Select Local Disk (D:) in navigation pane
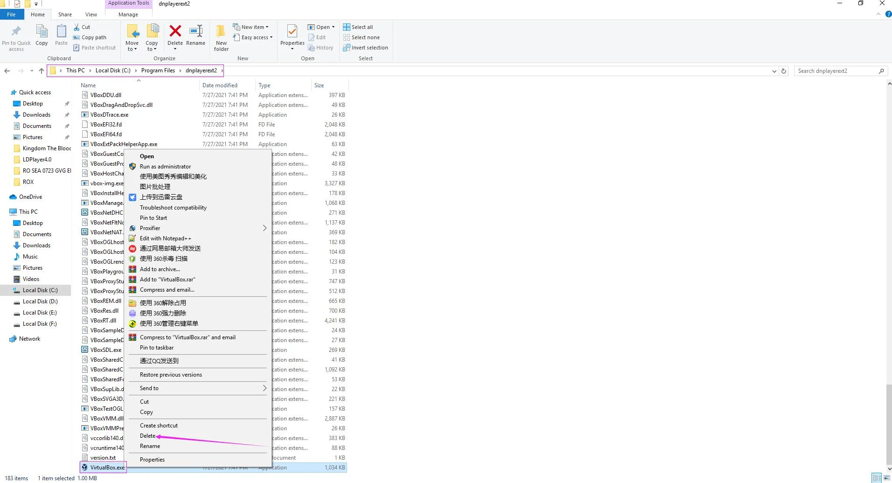Image resolution: width=892 pixels, height=483 pixels. point(40,301)
